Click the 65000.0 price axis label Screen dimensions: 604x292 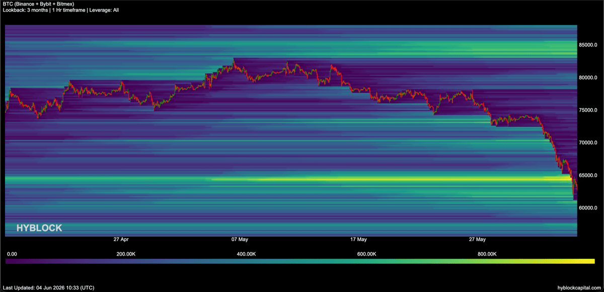tap(588, 175)
